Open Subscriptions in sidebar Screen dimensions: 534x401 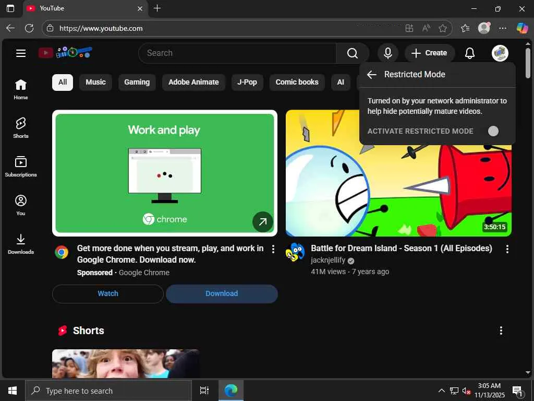coord(21,167)
